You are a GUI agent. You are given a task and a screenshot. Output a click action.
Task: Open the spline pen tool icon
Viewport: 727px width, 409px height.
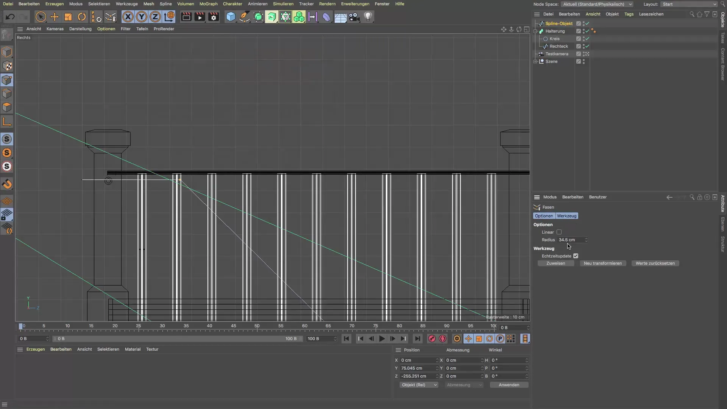click(x=245, y=17)
